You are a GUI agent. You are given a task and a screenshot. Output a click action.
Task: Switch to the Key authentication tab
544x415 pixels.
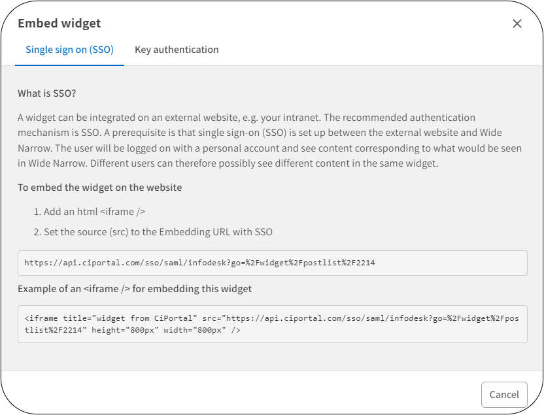tap(177, 49)
